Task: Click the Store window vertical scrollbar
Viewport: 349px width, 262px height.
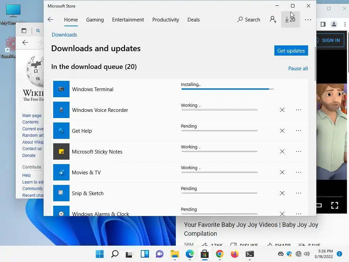Action: tap(315, 64)
